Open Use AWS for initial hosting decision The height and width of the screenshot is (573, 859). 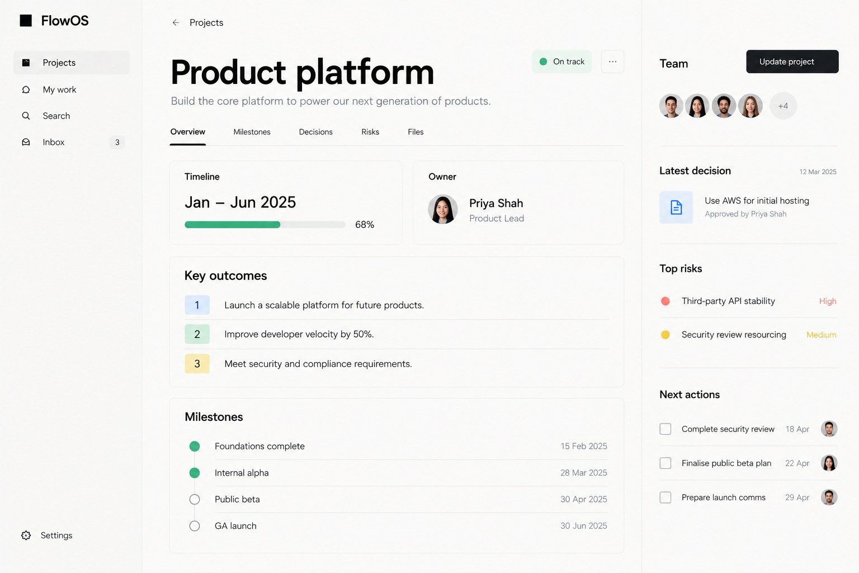click(757, 200)
